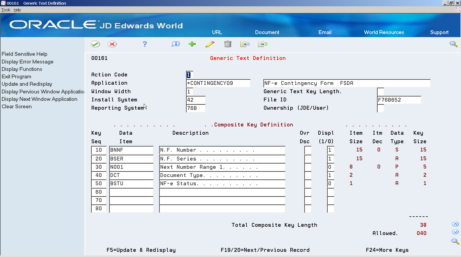Viewport: 461px width, 257px height.
Task: Open the Support header link
Action: coord(439,32)
